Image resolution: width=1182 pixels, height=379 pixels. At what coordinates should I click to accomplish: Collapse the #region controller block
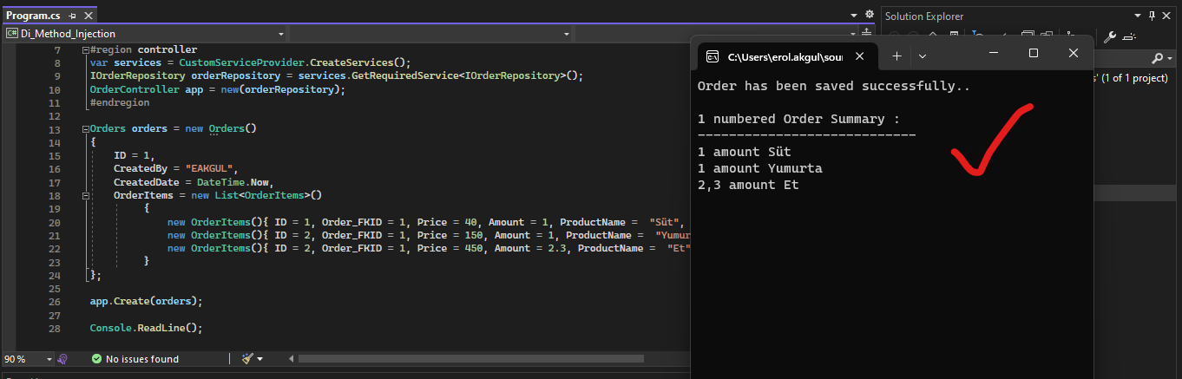coord(85,50)
